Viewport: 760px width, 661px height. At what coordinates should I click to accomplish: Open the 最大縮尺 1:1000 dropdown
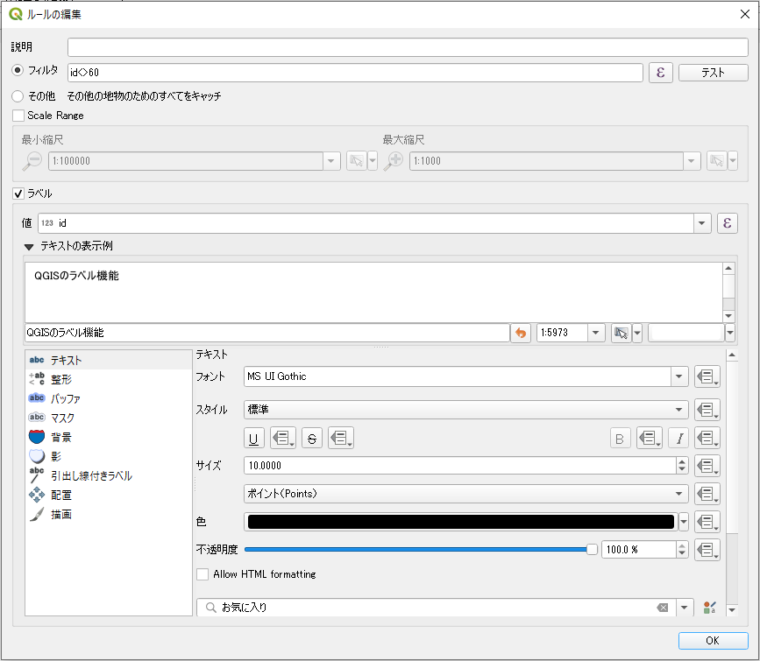(692, 161)
